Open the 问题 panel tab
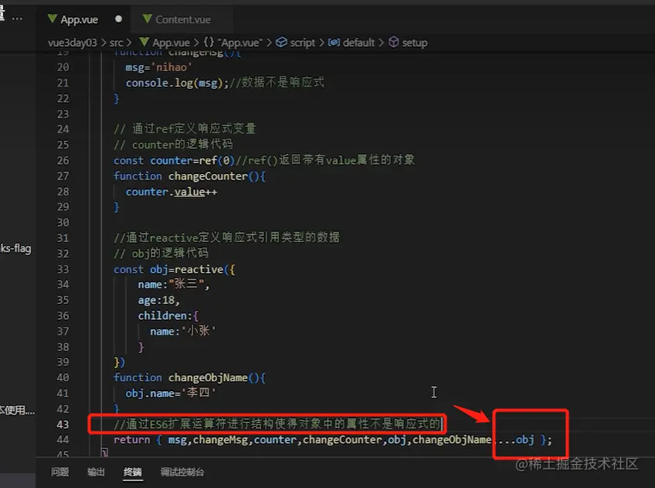The image size is (655, 488). (59, 472)
